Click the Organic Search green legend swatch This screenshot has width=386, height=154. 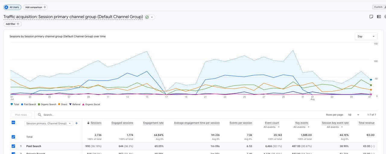[x=39, y=104]
